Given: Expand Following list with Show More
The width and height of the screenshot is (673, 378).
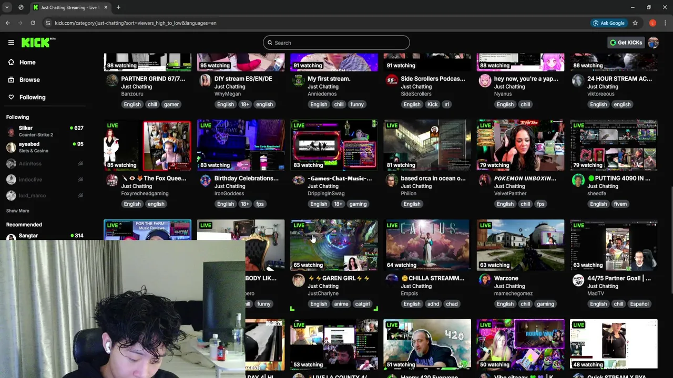Looking at the screenshot, I should [x=17, y=211].
